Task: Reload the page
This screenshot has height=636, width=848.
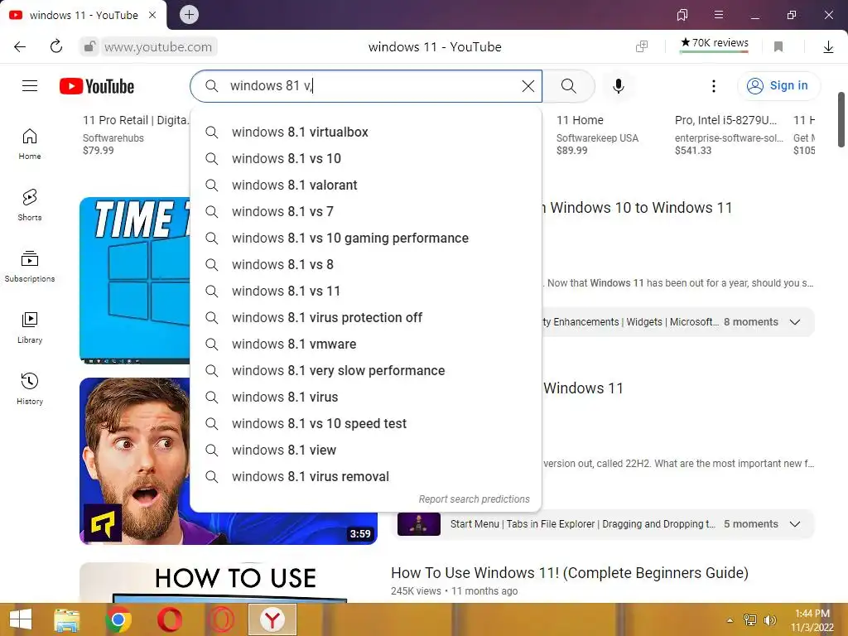Action: coord(56,46)
